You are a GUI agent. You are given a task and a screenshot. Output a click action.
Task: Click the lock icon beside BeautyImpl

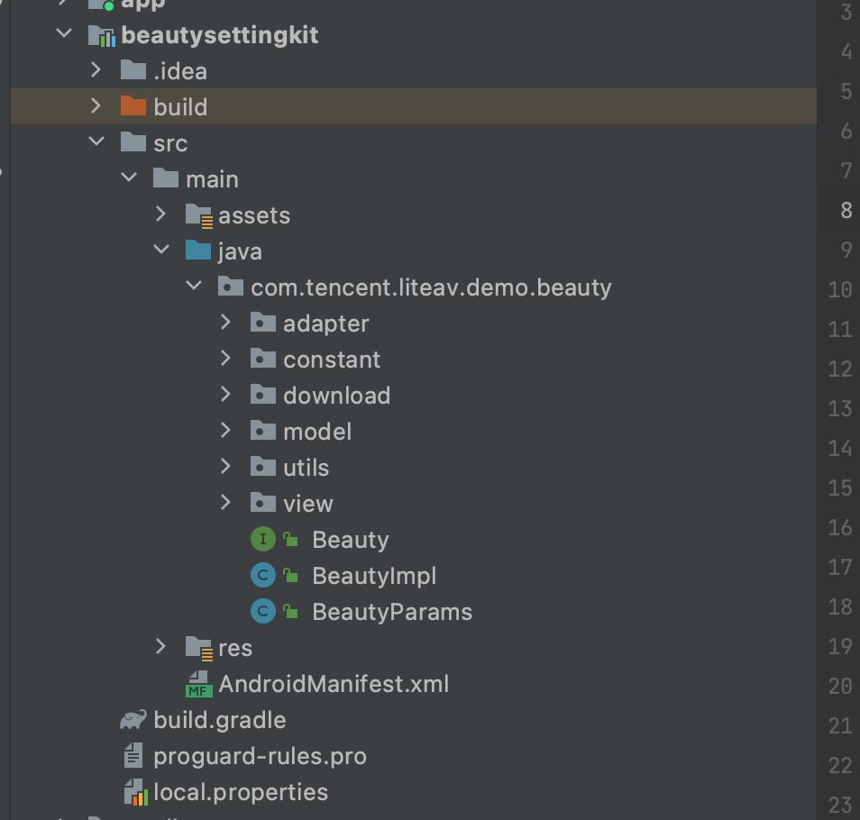tap(290, 576)
